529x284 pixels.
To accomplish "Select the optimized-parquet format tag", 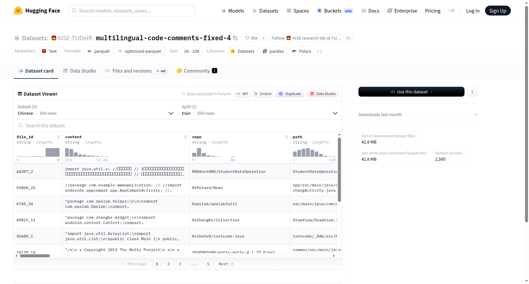I will 140,51.
